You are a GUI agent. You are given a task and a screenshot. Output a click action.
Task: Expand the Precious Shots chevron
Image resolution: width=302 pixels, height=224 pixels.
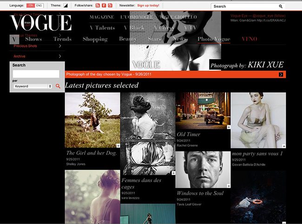(60, 46)
